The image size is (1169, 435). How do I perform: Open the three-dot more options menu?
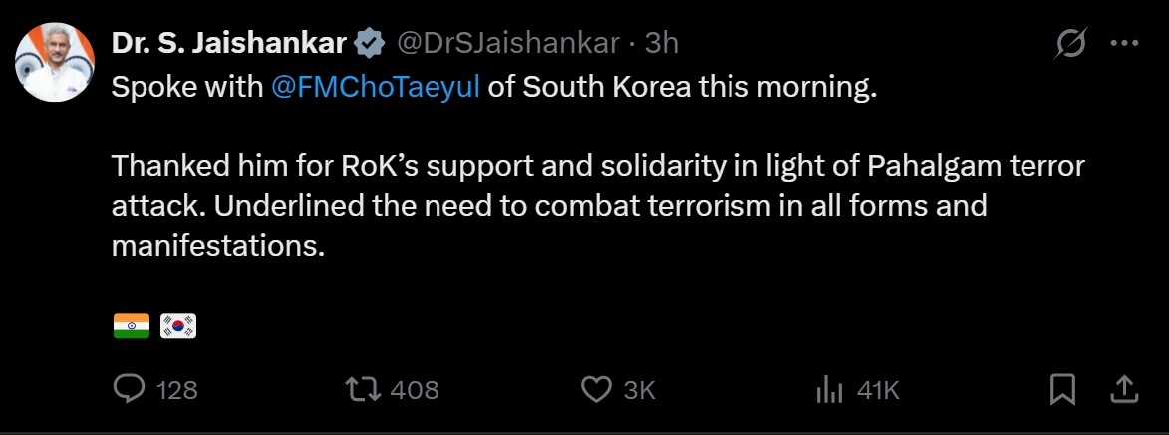coord(1124,44)
